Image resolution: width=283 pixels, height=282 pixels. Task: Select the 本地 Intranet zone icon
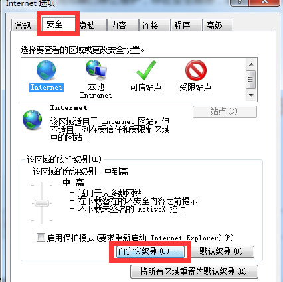click(96, 70)
